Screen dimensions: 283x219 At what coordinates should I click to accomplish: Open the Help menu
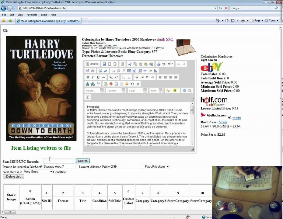click(x=53, y=15)
